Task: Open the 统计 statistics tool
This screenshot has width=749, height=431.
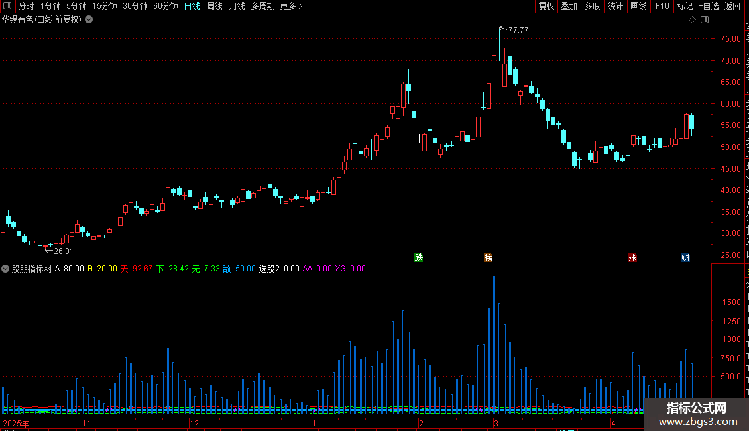Action: pos(615,6)
